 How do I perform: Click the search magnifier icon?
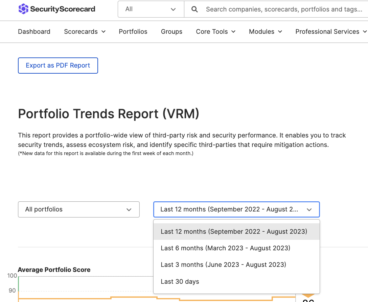[x=194, y=9]
